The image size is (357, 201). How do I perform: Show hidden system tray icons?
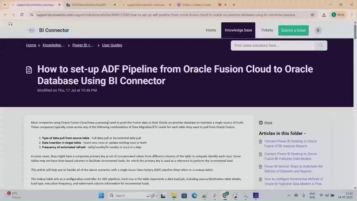pos(289,195)
